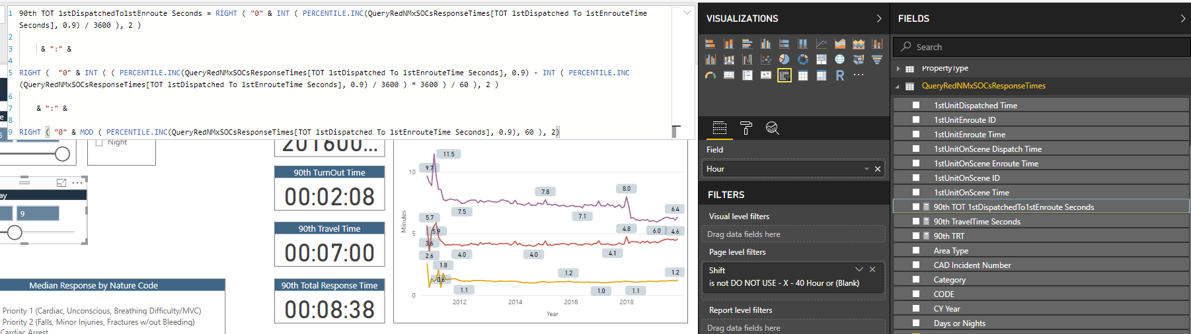
Task: Click the Search fields box
Action: [x=1042, y=47]
